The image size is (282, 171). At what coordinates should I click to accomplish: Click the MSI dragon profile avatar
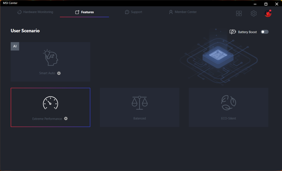tap(268, 13)
